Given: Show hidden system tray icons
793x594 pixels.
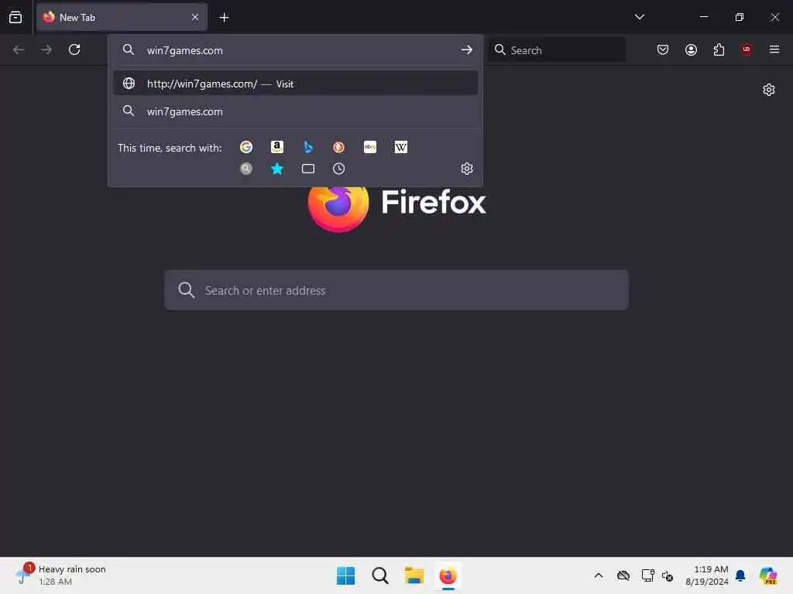Looking at the screenshot, I should click(x=599, y=575).
